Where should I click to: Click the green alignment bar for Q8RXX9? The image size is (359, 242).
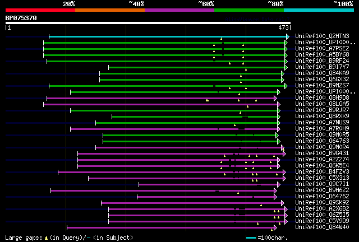click(x=195, y=117)
